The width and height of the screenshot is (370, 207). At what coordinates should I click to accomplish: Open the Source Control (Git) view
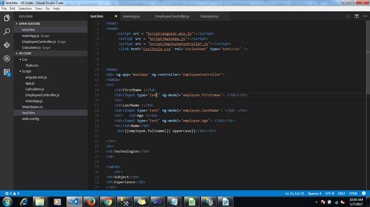coord(6,45)
